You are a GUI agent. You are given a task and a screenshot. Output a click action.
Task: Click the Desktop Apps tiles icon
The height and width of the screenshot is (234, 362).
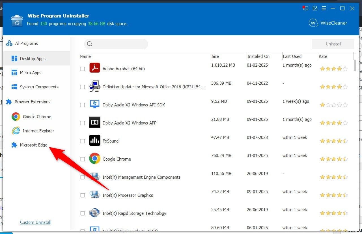[x=14, y=58]
